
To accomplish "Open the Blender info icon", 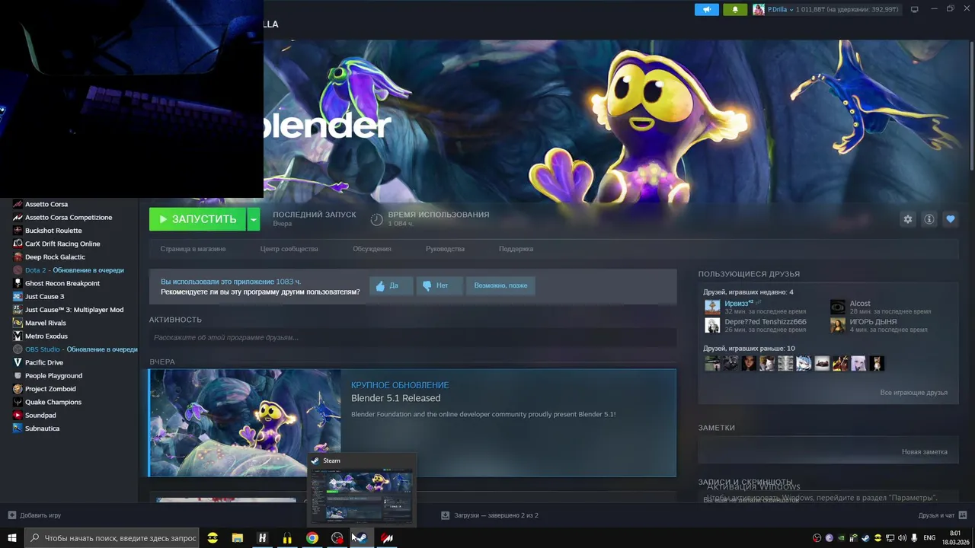I will [929, 219].
